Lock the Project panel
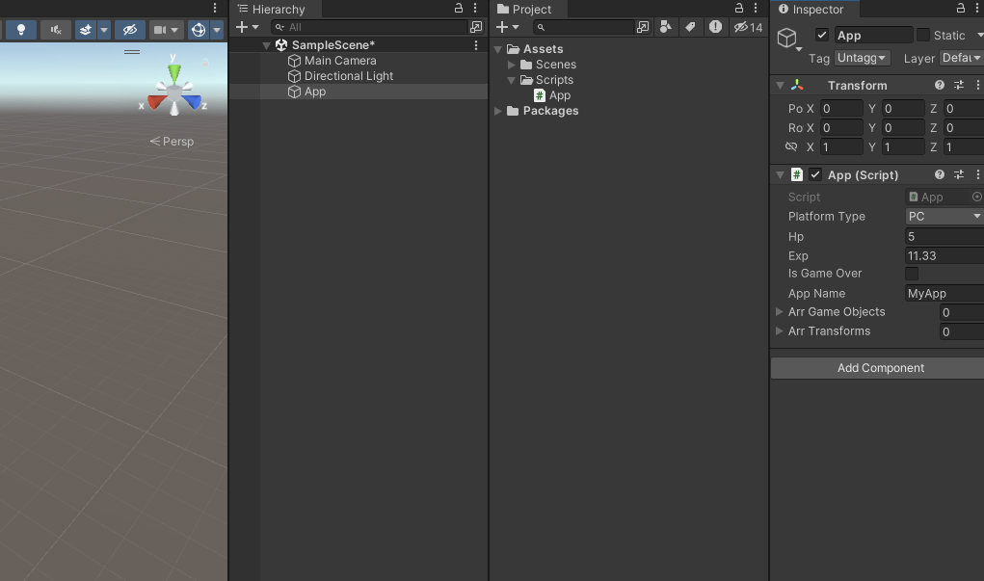Image resolution: width=984 pixels, height=581 pixels. (739, 8)
